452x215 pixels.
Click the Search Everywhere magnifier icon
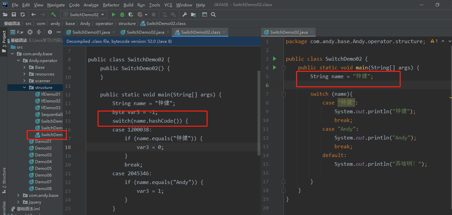(213, 14)
